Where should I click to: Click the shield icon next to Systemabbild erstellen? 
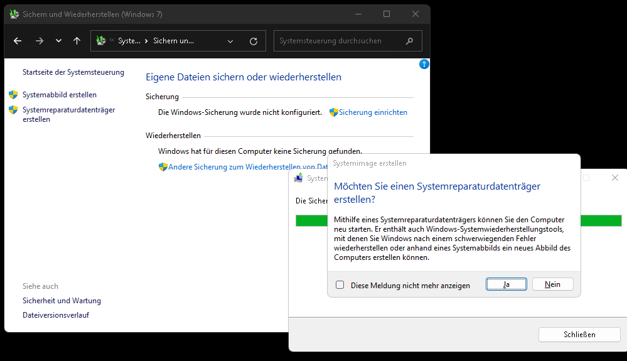(x=13, y=95)
